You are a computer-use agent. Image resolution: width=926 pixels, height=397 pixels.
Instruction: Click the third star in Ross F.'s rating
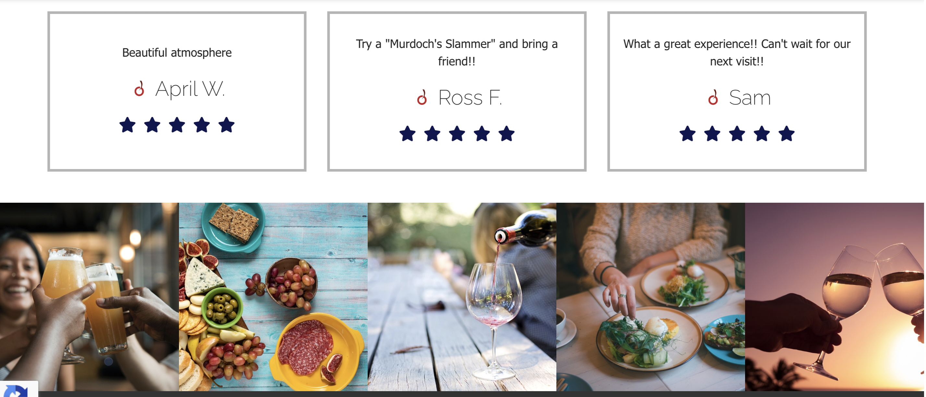point(457,133)
